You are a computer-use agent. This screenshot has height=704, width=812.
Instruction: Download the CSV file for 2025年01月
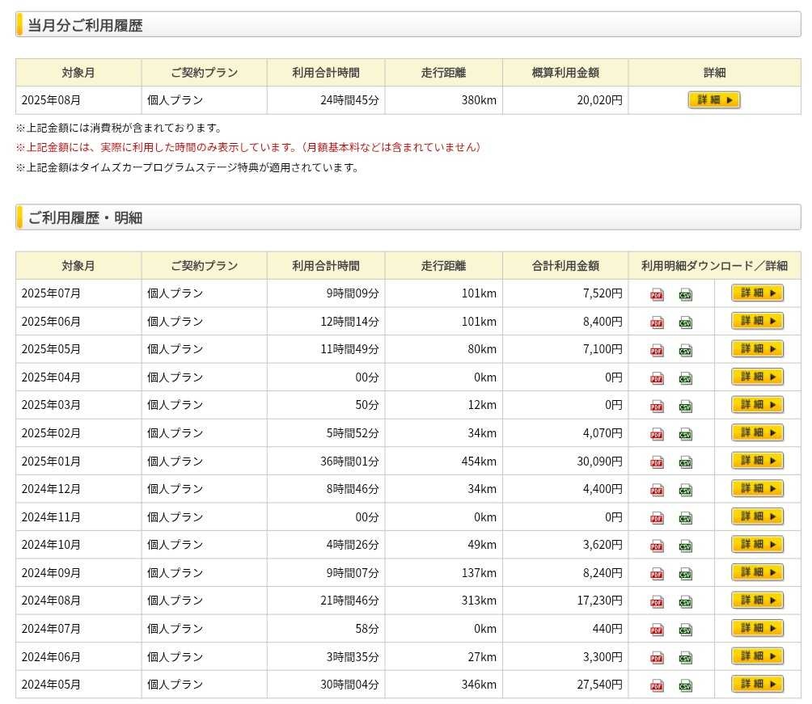click(x=685, y=462)
